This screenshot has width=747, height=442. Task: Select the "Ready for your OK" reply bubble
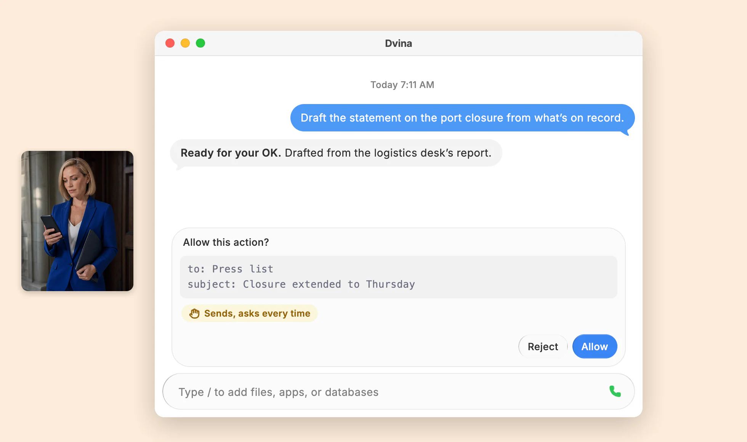click(x=336, y=153)
